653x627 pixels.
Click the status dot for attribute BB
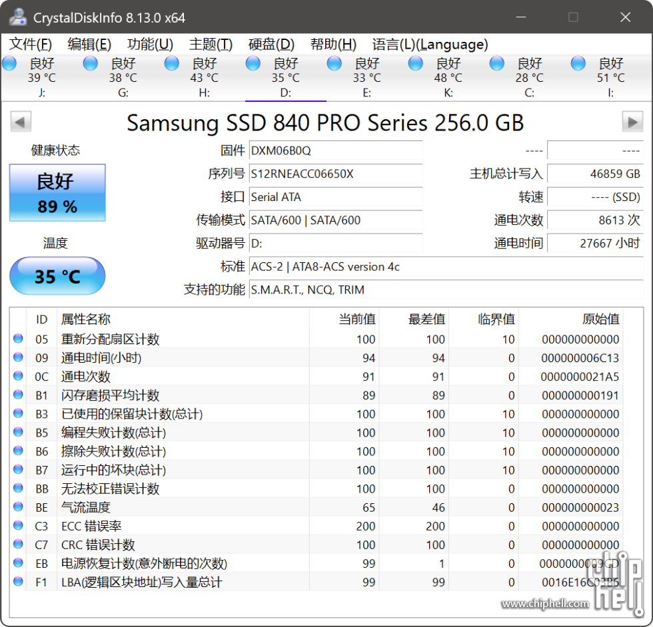18,488
